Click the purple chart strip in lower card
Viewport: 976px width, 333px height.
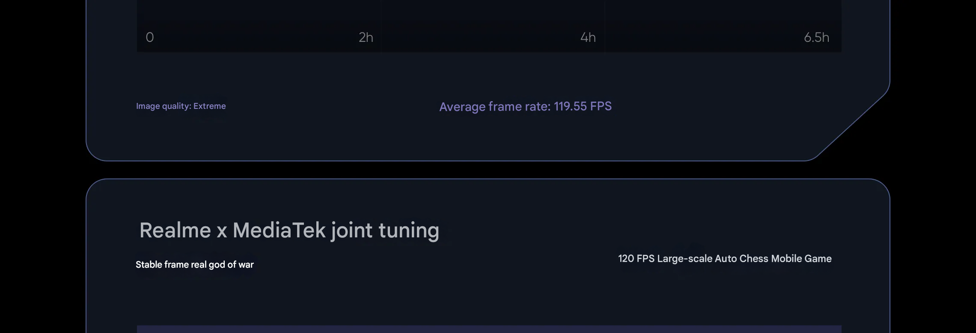(x=489, y=329)
